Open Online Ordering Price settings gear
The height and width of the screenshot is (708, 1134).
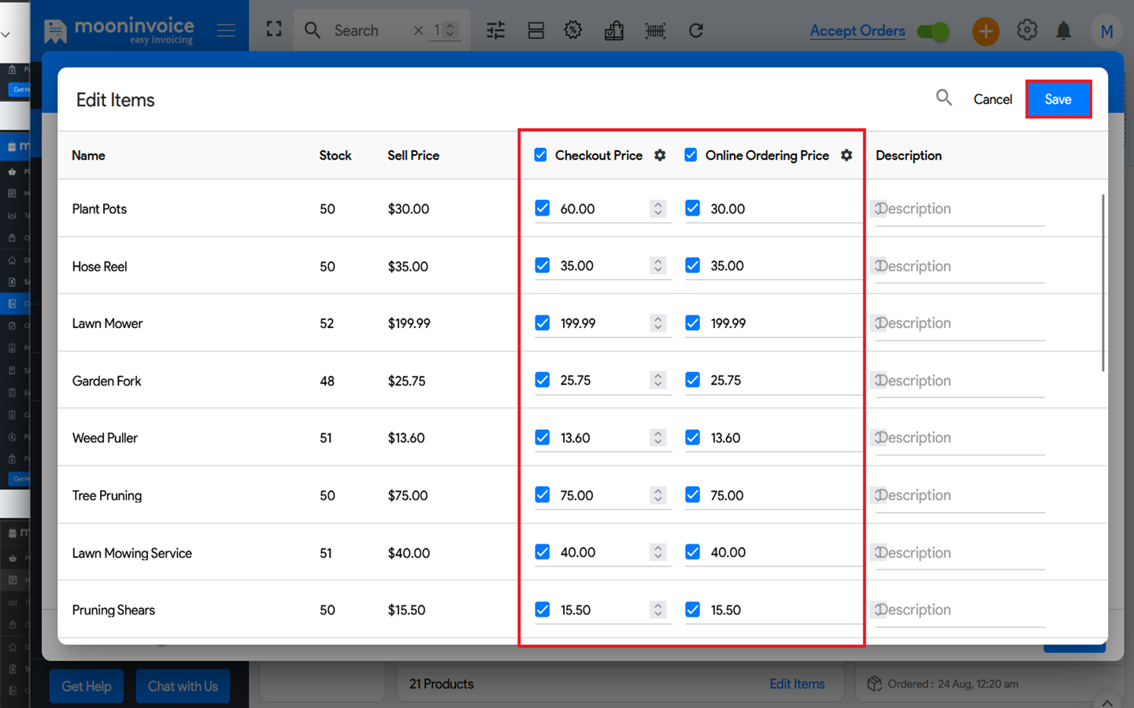tap(847, 155)
